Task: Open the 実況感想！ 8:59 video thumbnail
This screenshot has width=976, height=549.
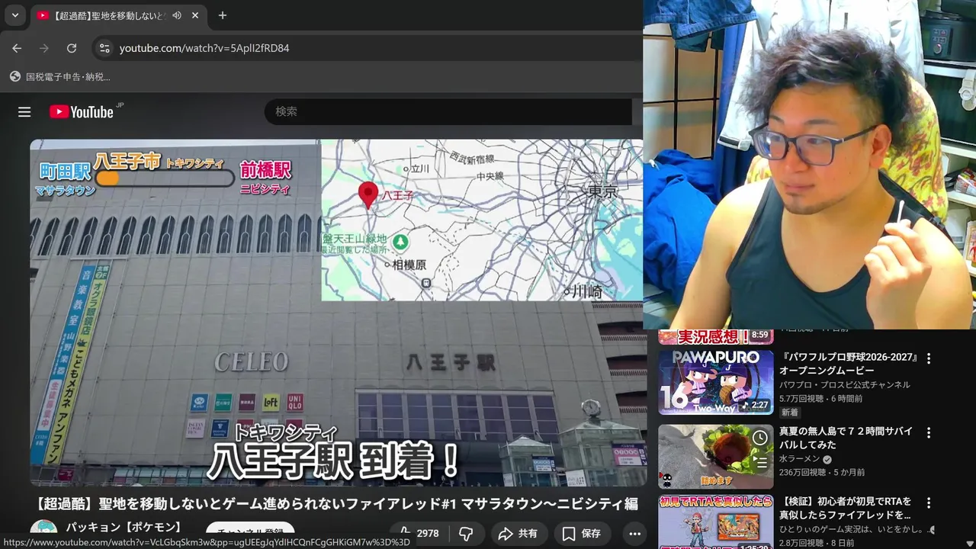Action: tap(716, 336)
